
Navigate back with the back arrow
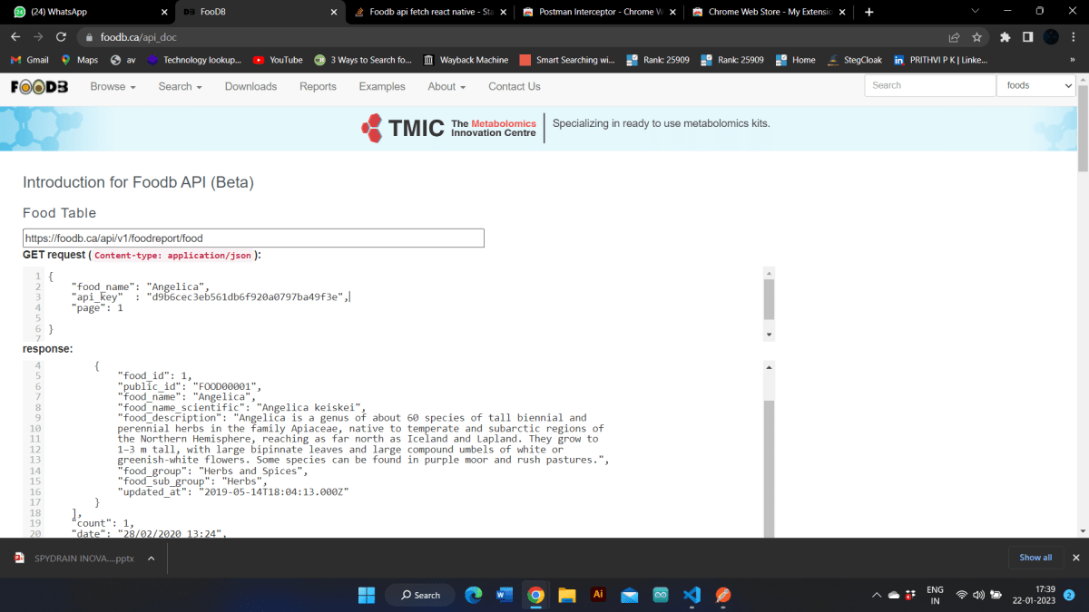pyautogui.click(x=15, y=37)
